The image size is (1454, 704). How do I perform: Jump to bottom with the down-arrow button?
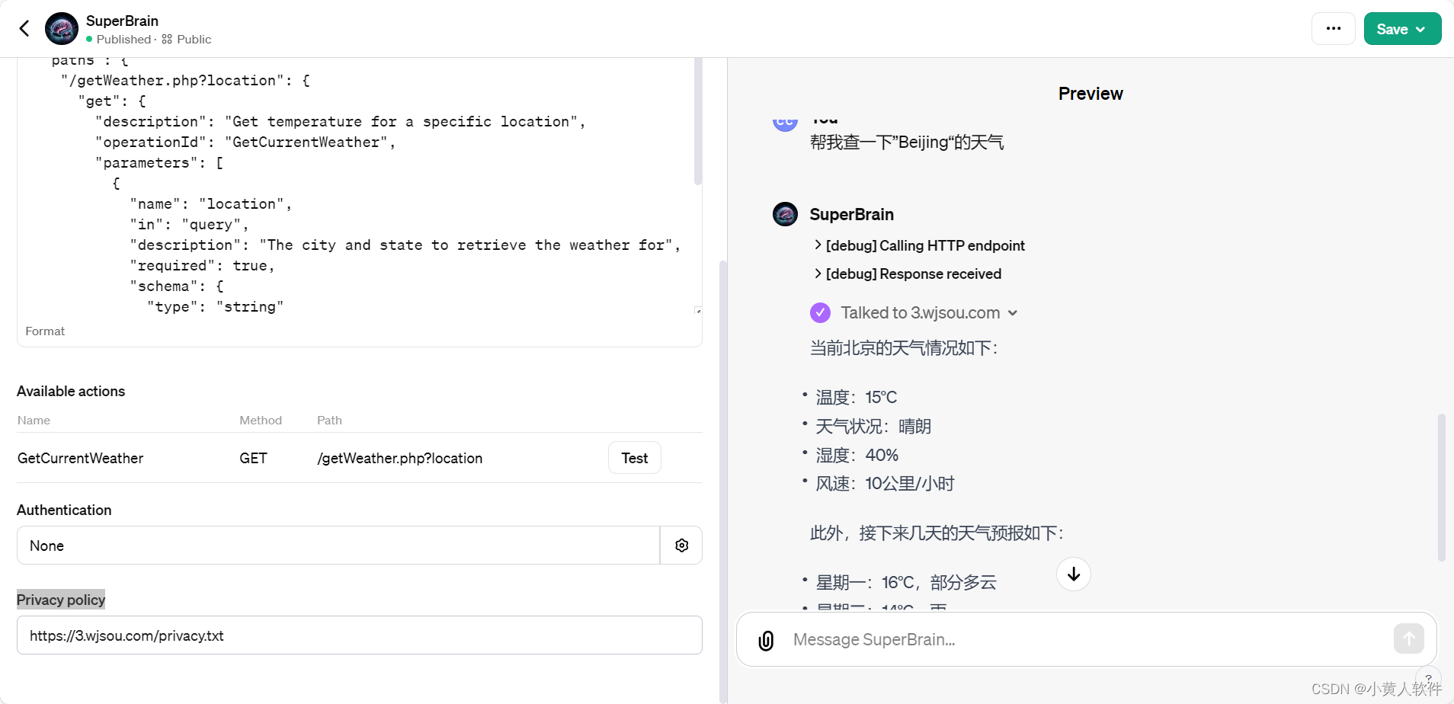tap(1073, 574)
